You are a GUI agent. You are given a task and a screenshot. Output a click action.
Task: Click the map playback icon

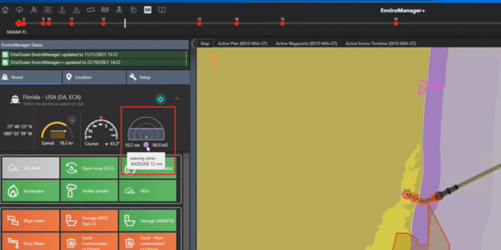[x=48, y=10]
